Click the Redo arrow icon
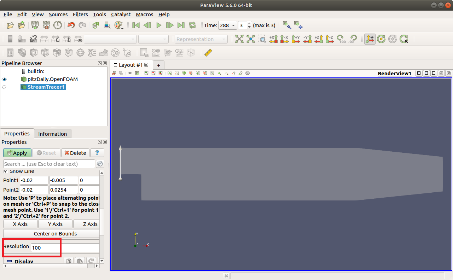The width and height of the screenshot is (453, 280). [x=82, y=25]
